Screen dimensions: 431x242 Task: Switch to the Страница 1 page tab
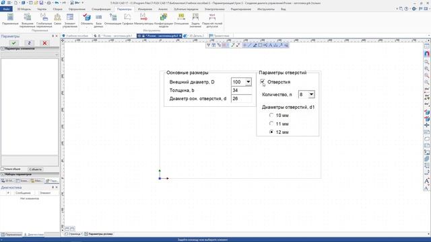73,234
